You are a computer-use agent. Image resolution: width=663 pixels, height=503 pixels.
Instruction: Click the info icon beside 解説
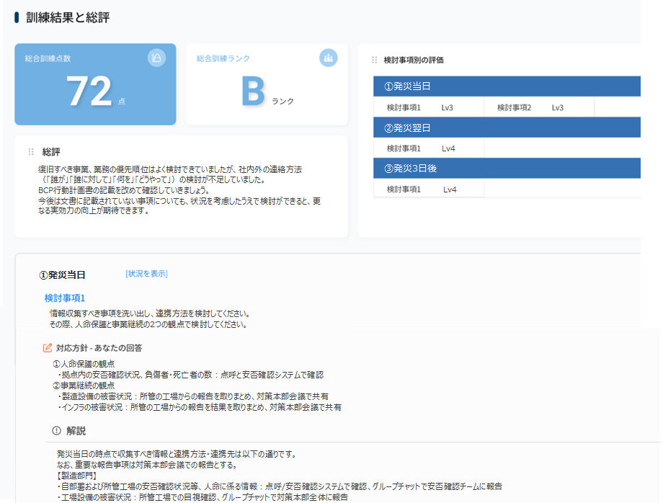click(57, 430)
